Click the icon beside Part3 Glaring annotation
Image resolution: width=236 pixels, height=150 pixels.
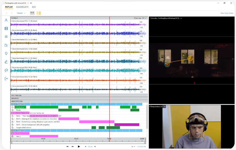tap(13, 119)
